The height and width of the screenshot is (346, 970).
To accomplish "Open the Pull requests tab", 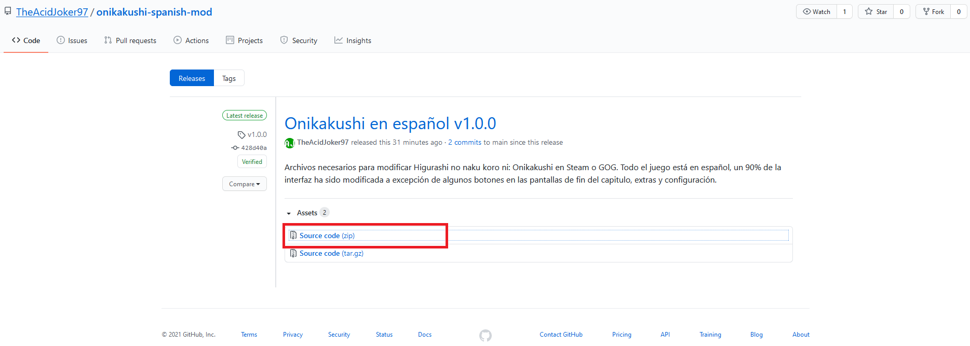I will 130,40.
